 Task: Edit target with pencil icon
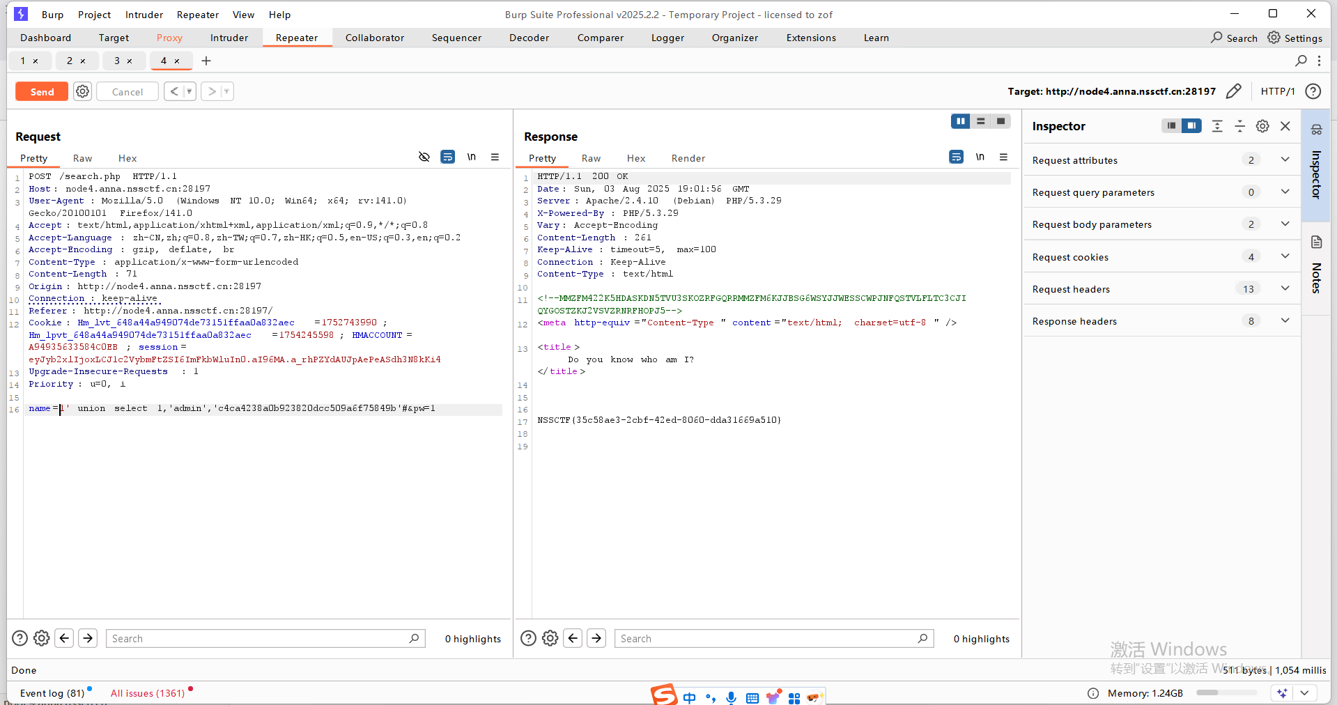(x=1233, y=91)
